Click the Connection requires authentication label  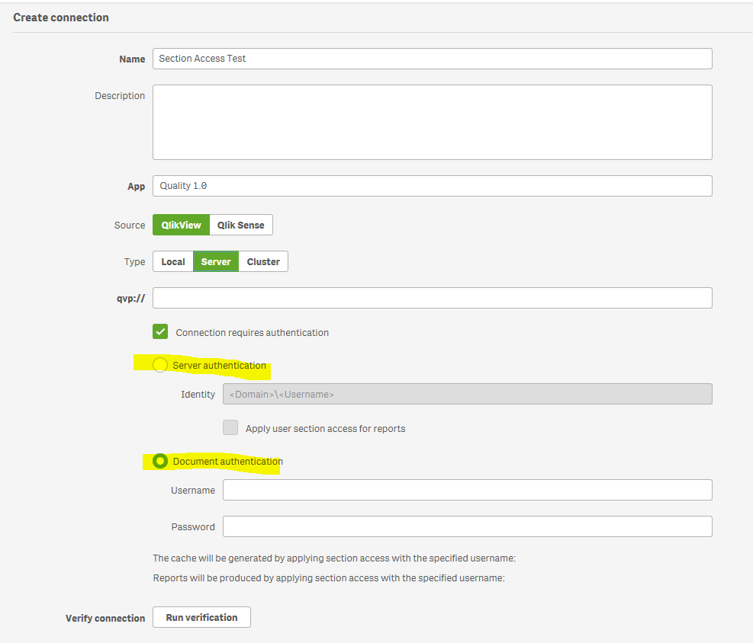pyautogui.click(x=253, y=333)
